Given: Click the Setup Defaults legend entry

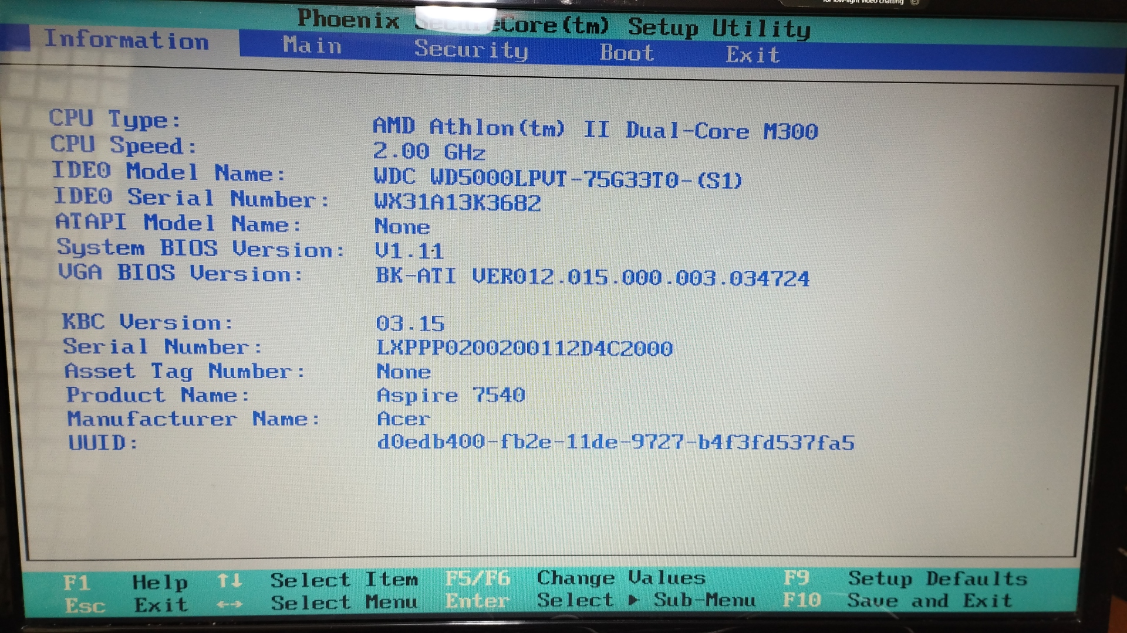Looking at the screenshot, I should (938, 578).
